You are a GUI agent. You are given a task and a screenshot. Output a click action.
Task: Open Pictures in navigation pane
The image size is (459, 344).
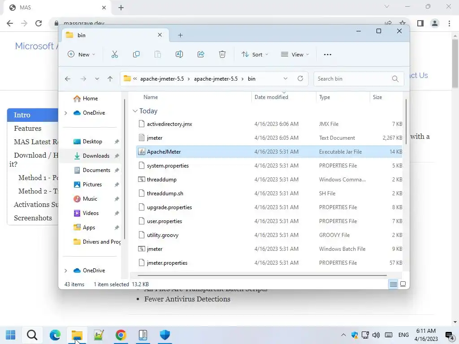[92, 185]
